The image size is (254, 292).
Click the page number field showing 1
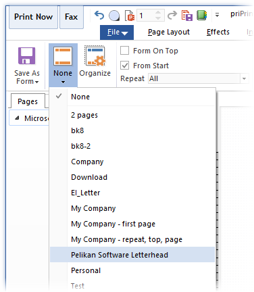147,16
